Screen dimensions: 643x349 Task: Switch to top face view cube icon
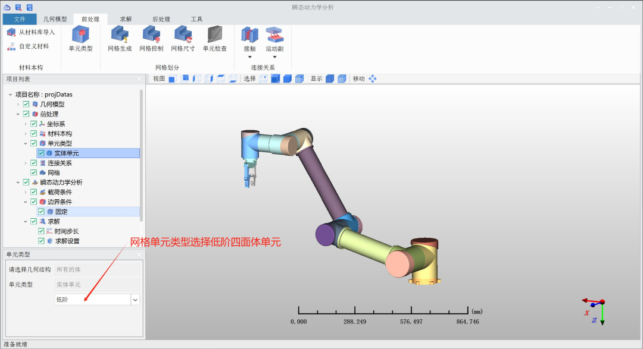pyautogui.click(x=221, y=78)
